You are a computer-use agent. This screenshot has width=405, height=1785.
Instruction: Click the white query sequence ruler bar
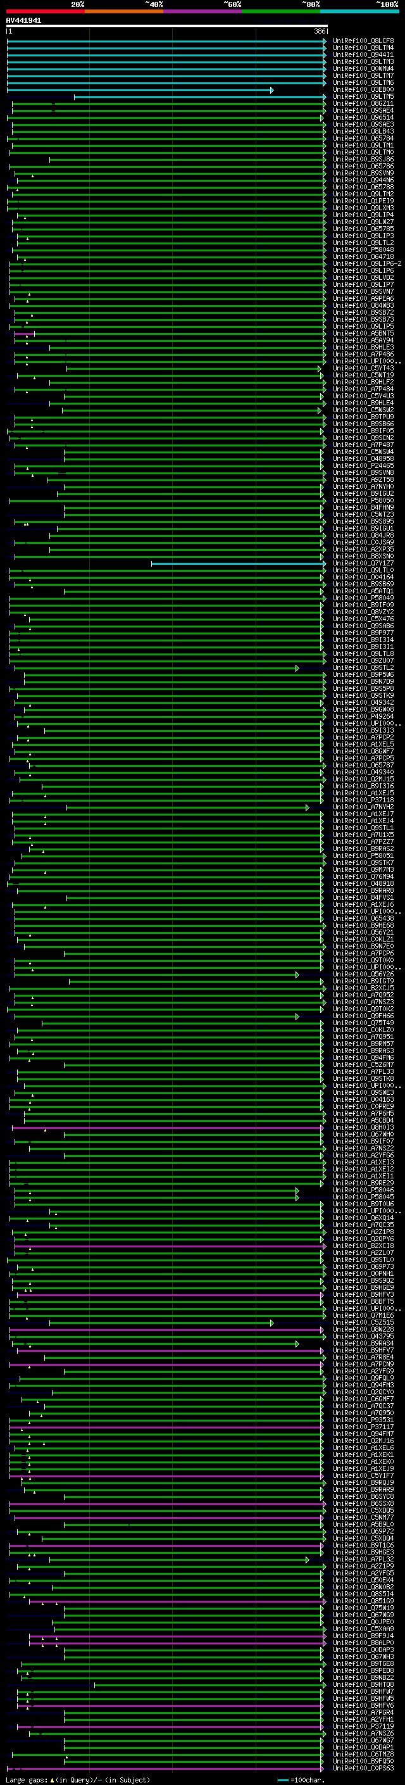[167, 27]
